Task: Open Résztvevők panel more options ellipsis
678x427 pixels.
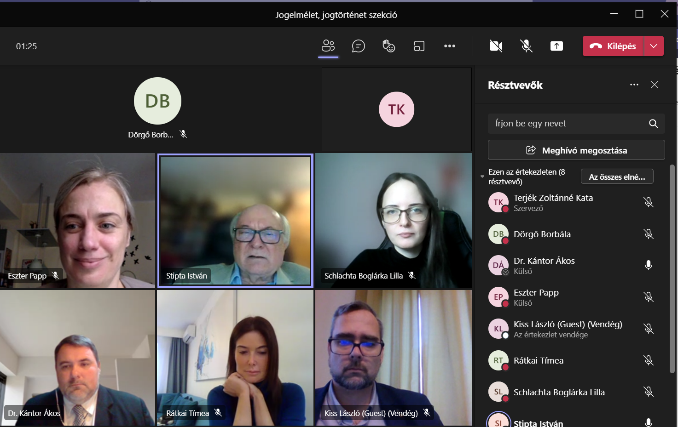Action: click(634, 85)
